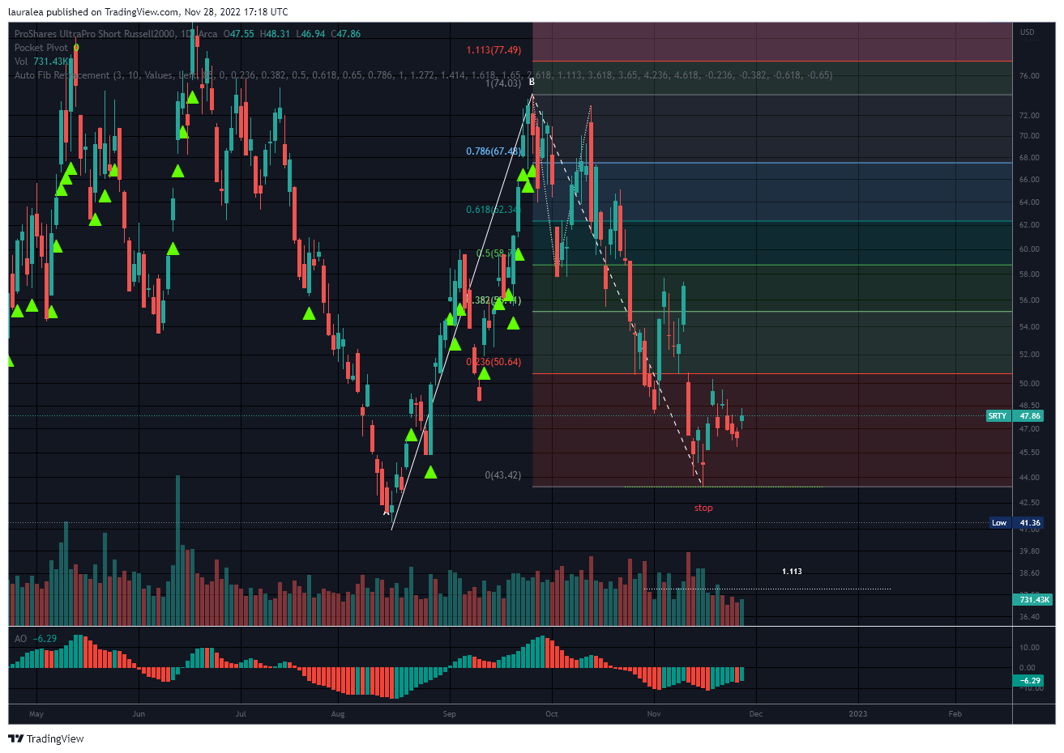
Task: Click the 68.00 price axis value
Action: click(x=1029, y=158)
